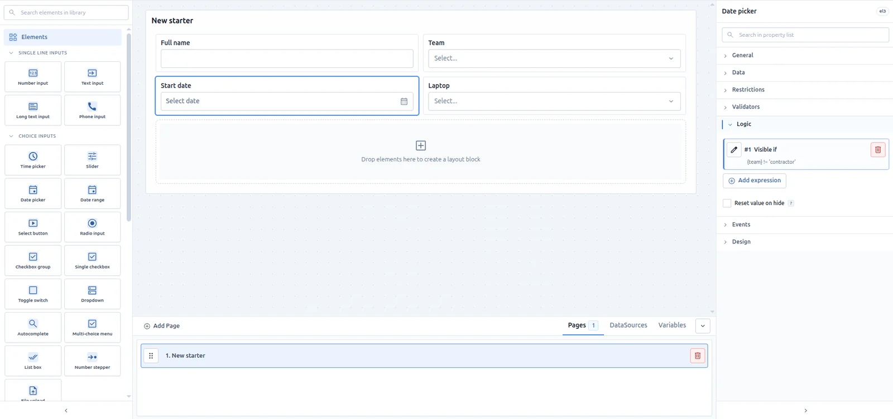
Task: Open the Start date calendar icon
Action: pyautogui.click(x=404, y=101)
